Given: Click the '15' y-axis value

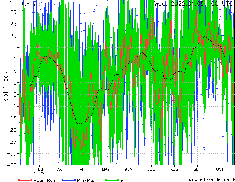Looking at the screenshot, I should [13, 48].
